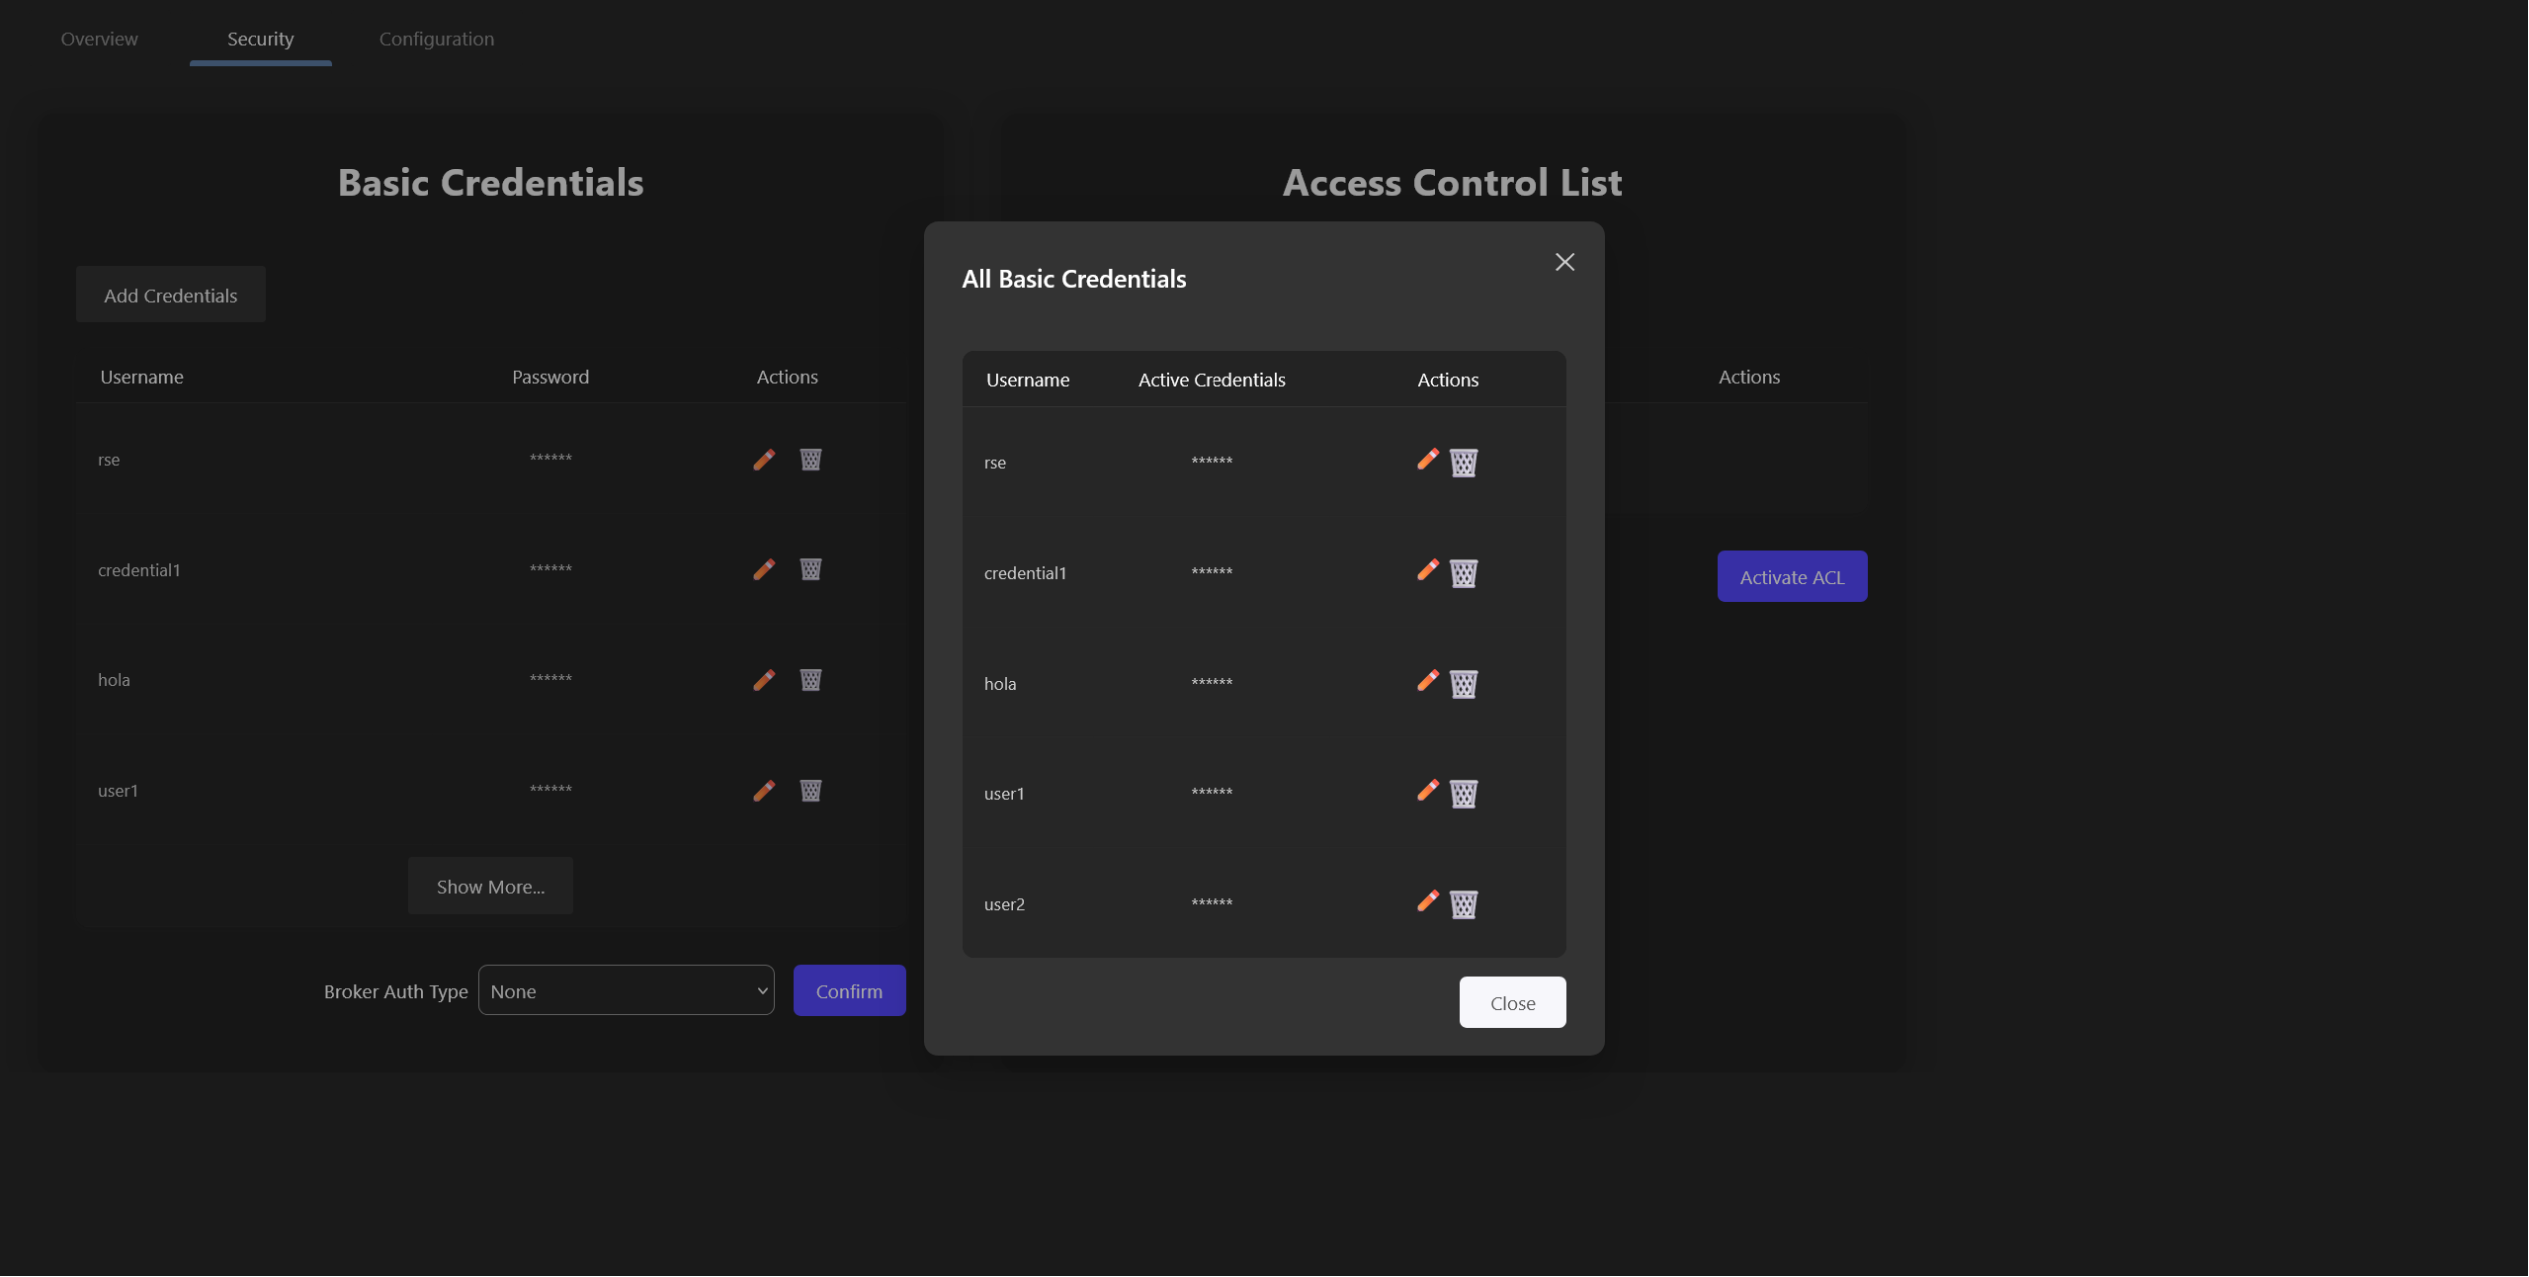This screenshot has width=2529, height=1277.
Task: Edit user1 credential in the modal
Action: pos(1427,791)
